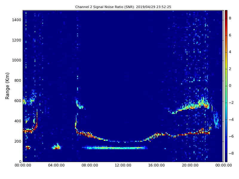Select the 08:00:00 time axis tick label
The width and height of the screenshot is (239, 179).
[90, 166]
